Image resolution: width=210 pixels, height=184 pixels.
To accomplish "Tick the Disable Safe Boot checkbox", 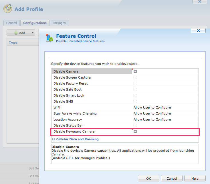I will pos(135,89).
